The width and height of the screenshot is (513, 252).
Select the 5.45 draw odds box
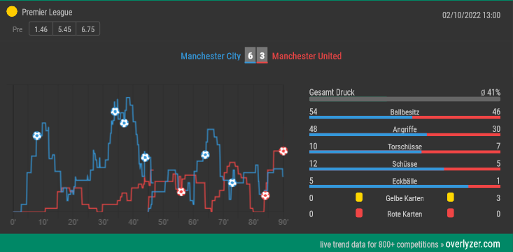pyautogui.click(x=64, y=29)
